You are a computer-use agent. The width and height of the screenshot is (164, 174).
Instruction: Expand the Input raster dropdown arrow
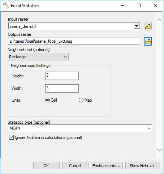point(137,26)
